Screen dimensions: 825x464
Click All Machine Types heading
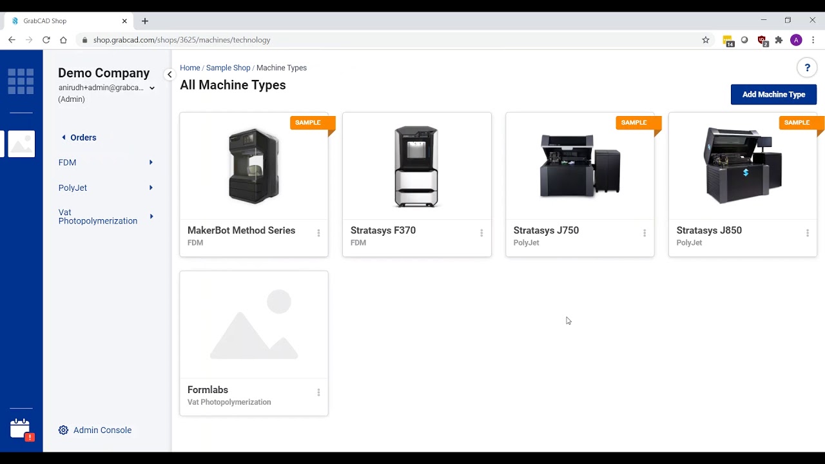click(233, 85)
